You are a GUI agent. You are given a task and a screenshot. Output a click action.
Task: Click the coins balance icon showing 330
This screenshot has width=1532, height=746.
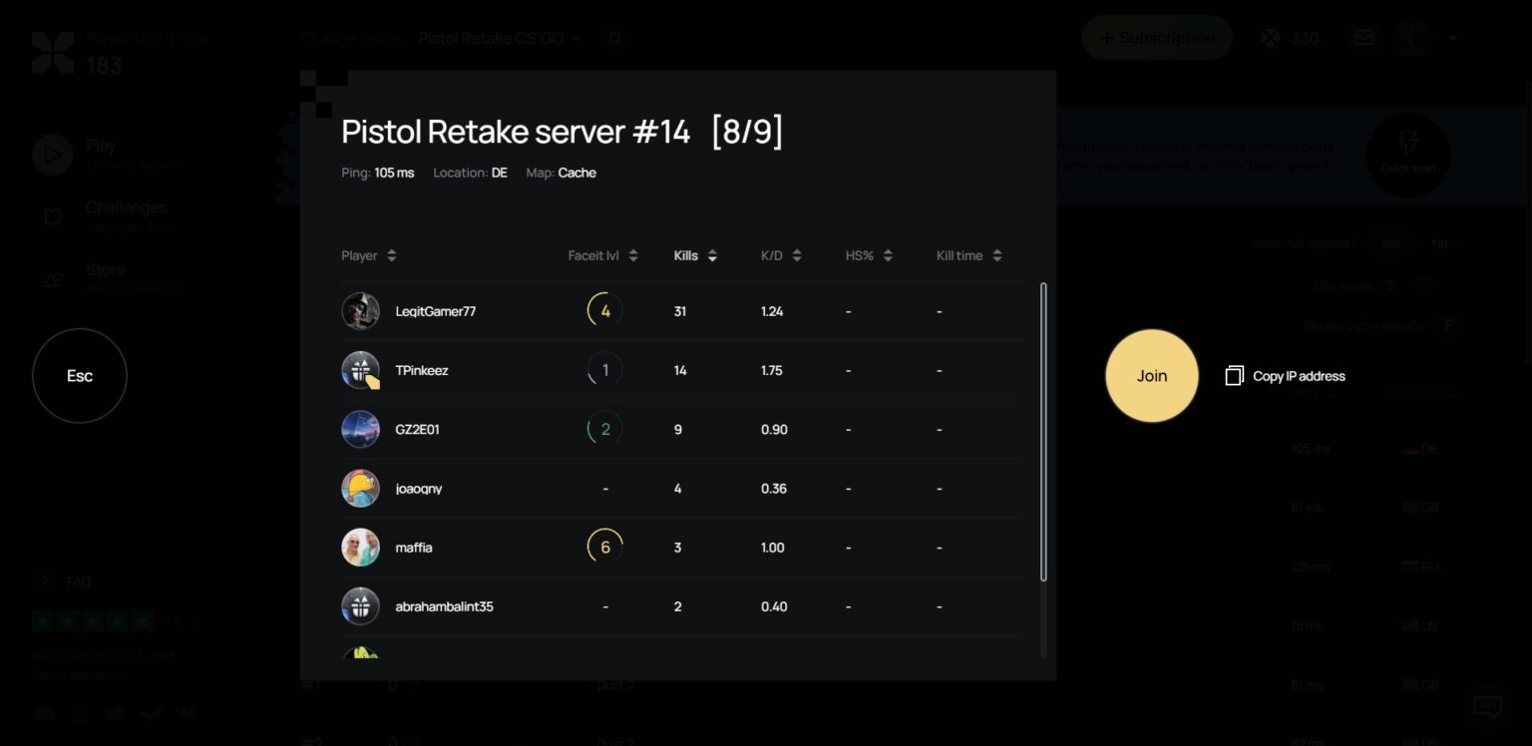(x=1271, y=37)
